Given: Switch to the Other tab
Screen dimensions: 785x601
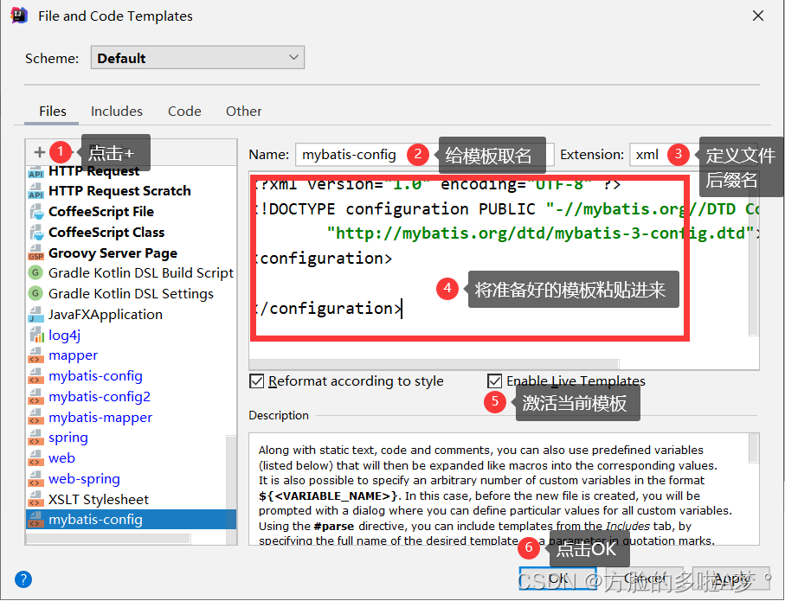Looking at the screenshot, I should tap(244, 111).
